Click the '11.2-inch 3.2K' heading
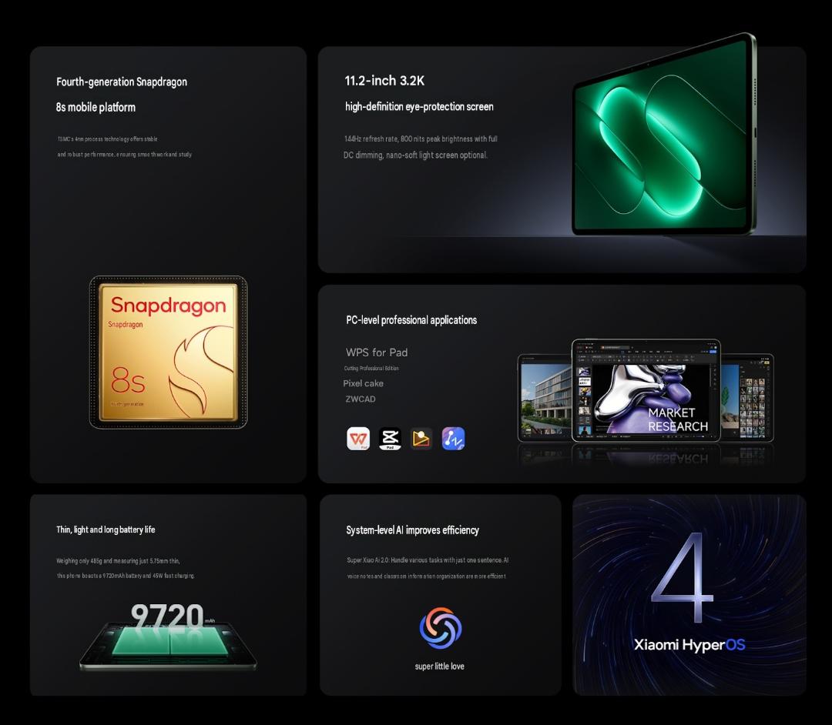Viewport: 832px width, 725px height. (384, 81)
